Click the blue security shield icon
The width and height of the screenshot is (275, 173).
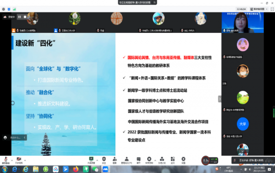[x=9, y=9]
